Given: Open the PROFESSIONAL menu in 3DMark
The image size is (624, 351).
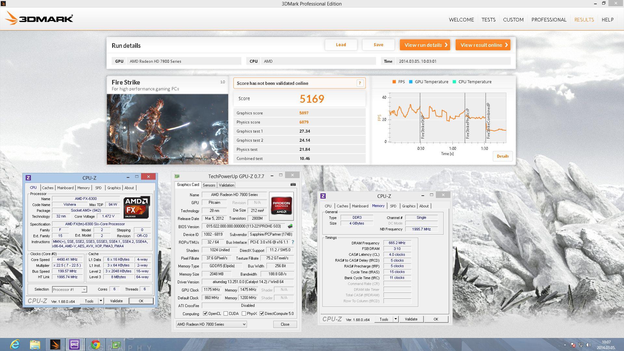Looking at the screenshot, I should [549, 19].
